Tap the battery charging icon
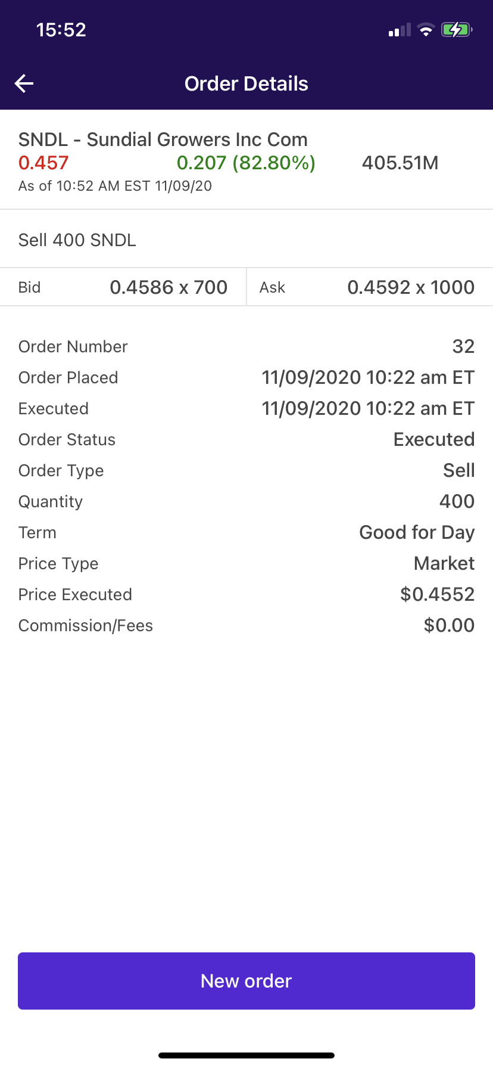 pyautogui.click(x=456, y=30)
